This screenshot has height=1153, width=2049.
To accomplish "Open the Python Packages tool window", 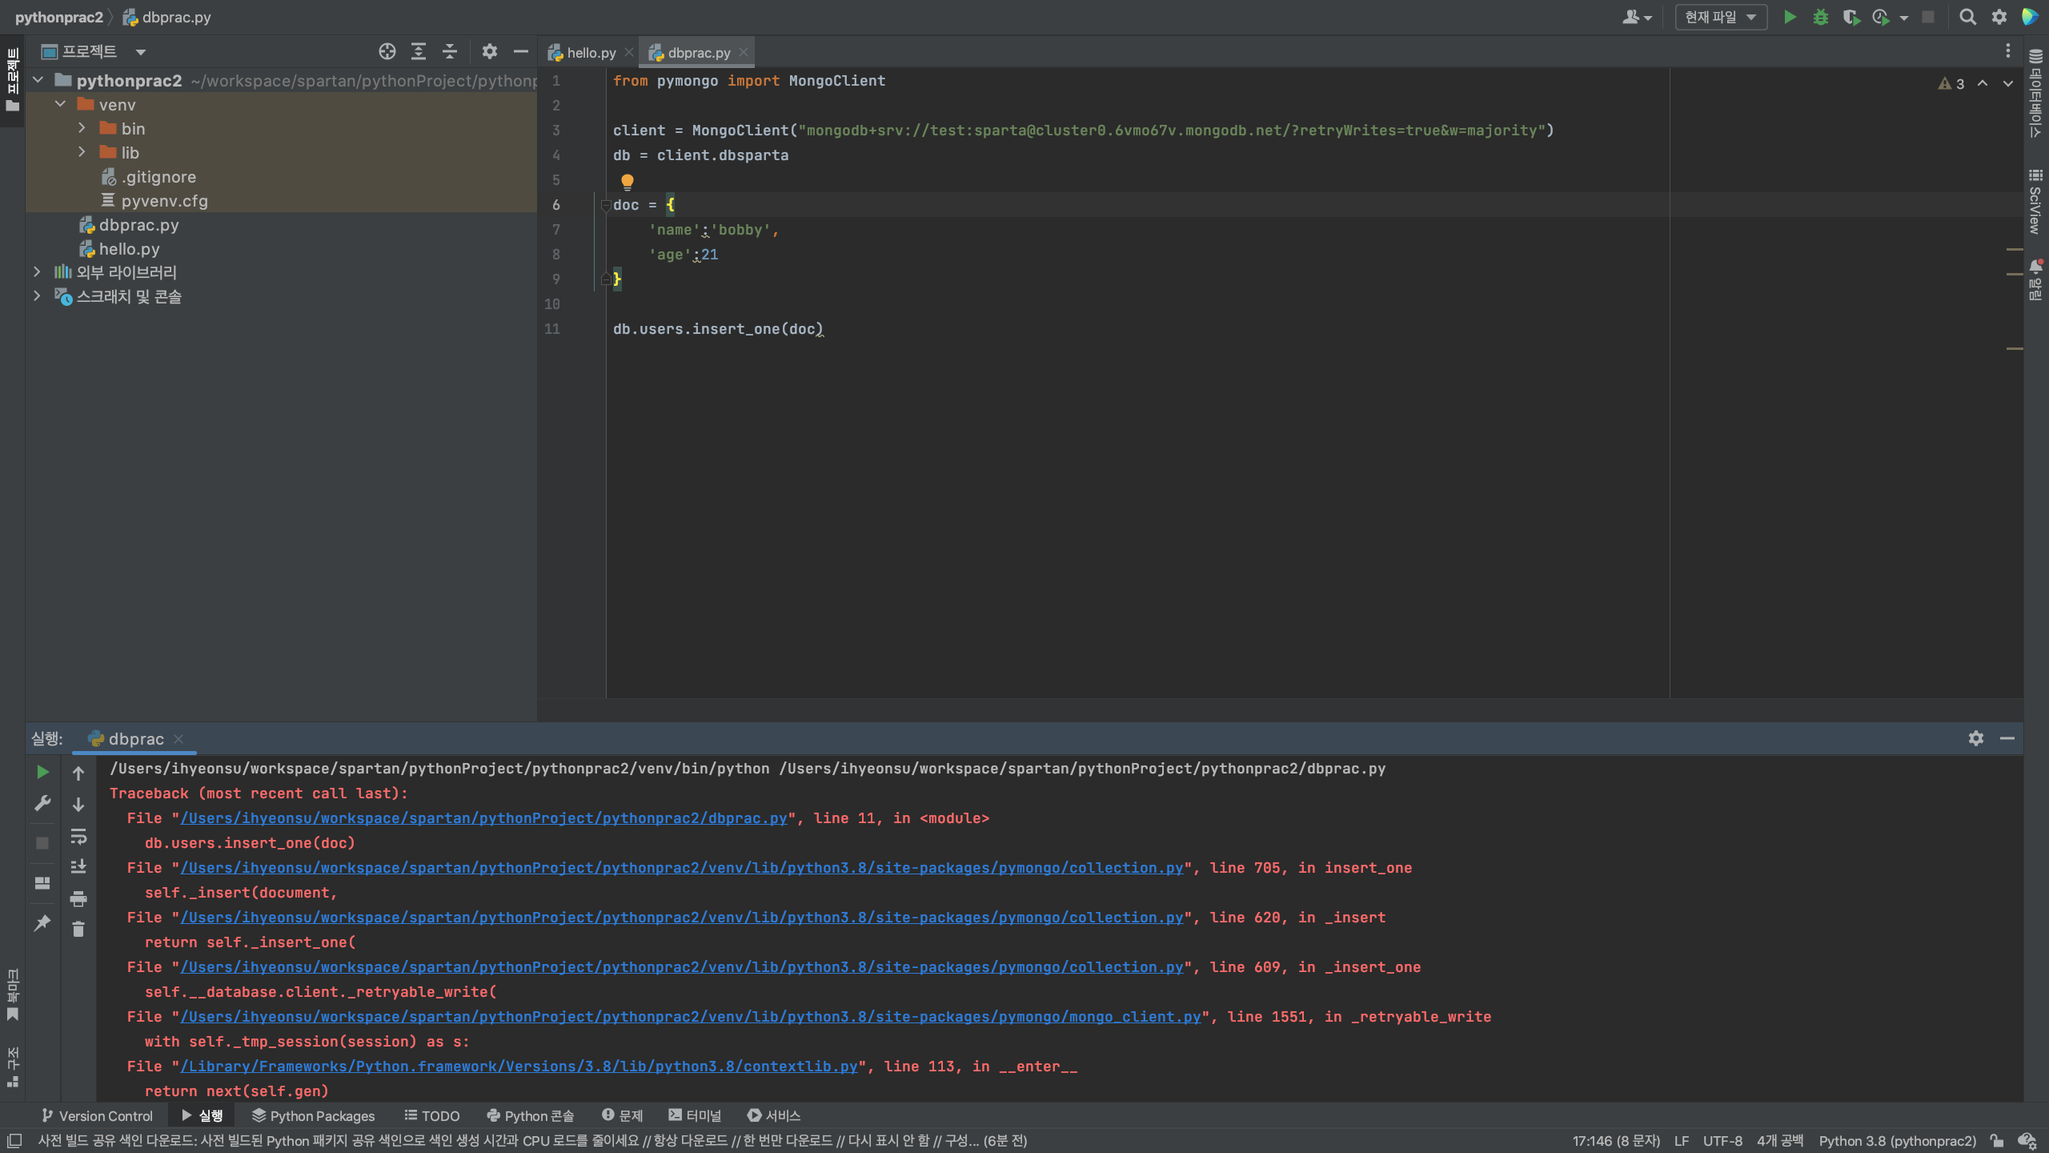I will click(x=314, y=1115).
